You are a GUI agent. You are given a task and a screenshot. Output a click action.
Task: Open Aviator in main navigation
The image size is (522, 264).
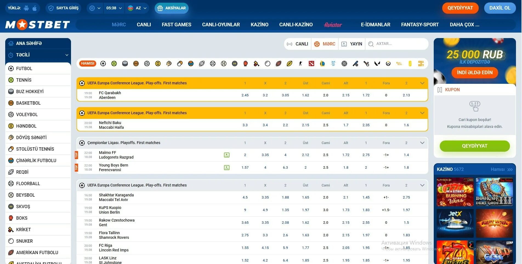[x=333, y=25]
